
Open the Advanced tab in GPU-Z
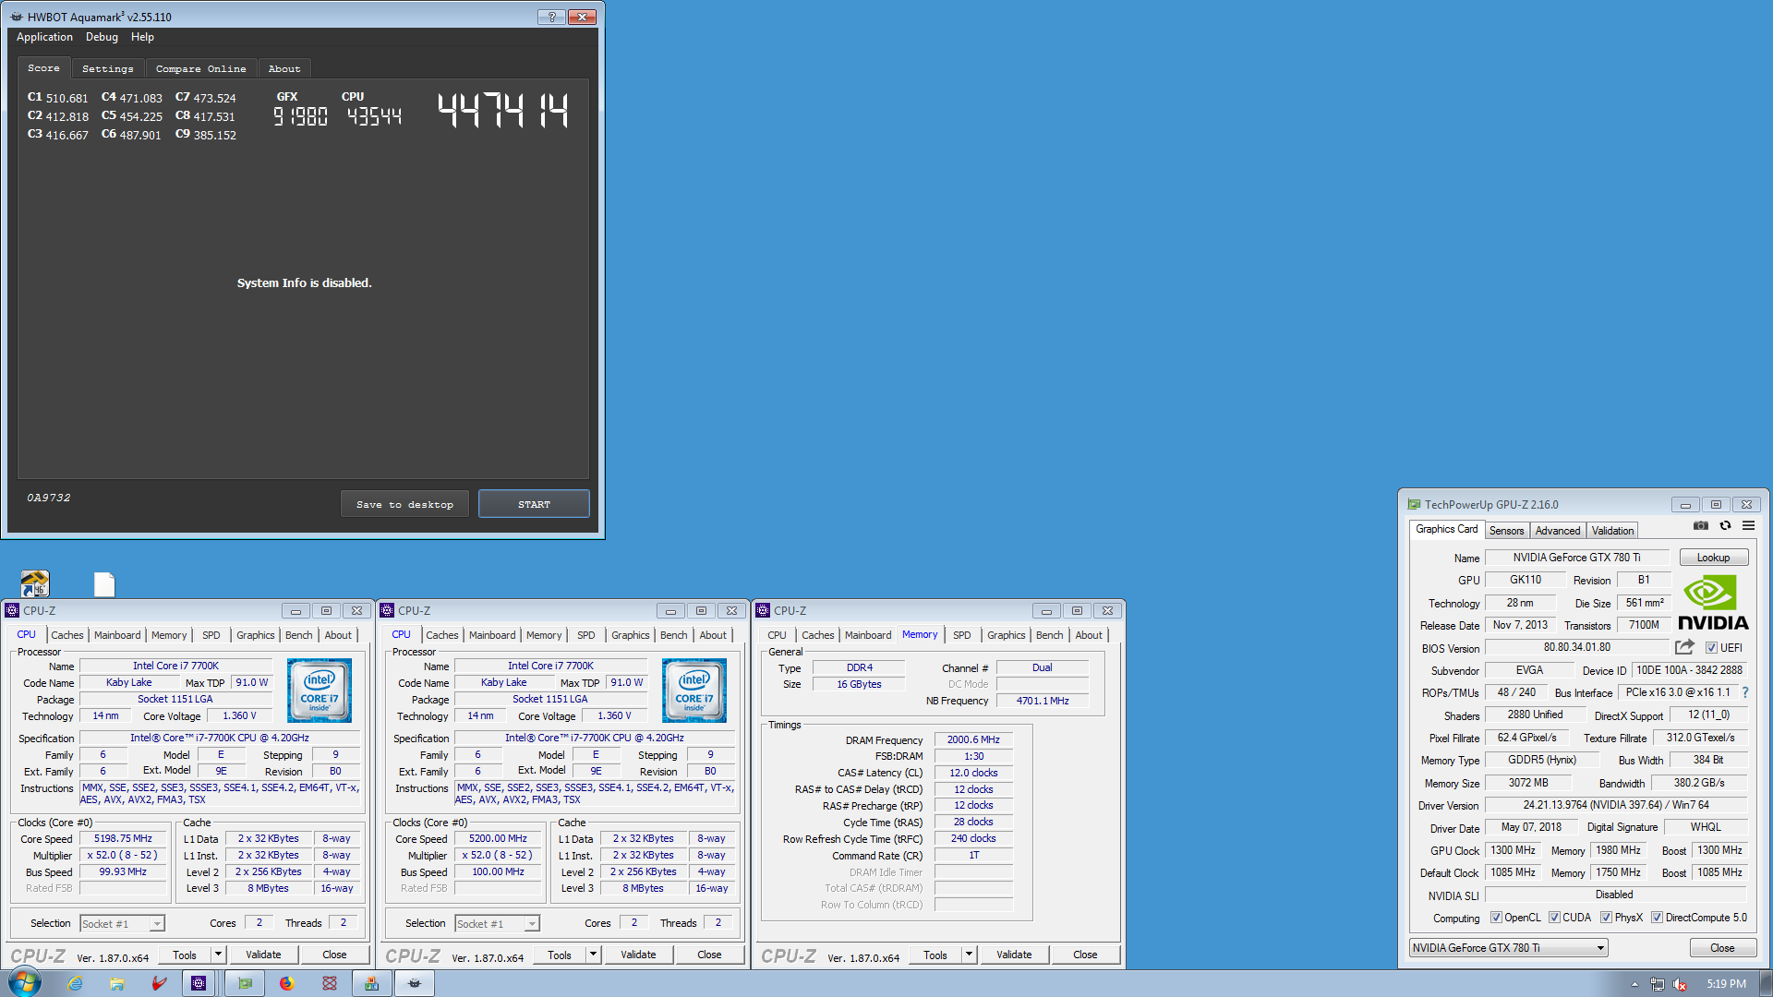(x=1558, y=531)
